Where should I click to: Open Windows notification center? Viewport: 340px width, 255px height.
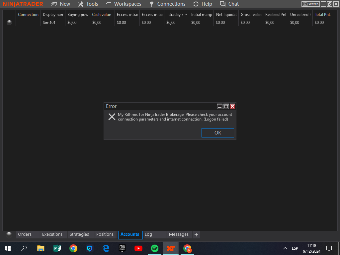pyautogui.click(x=329, y=248)
